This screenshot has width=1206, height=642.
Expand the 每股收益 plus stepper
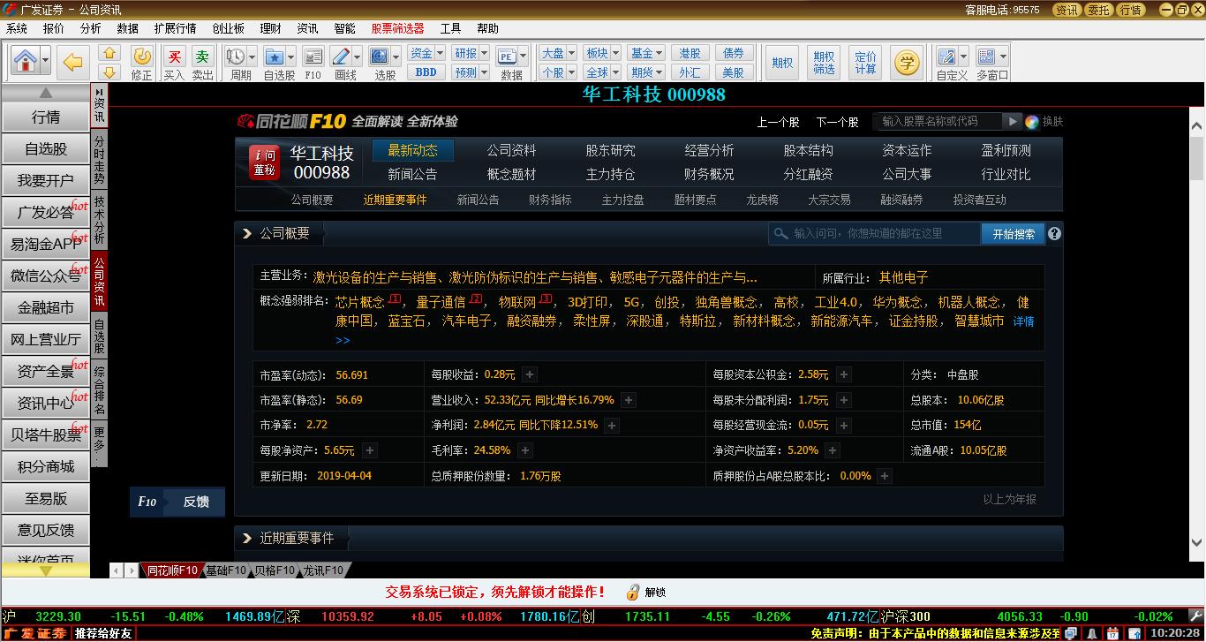(528, 374)
